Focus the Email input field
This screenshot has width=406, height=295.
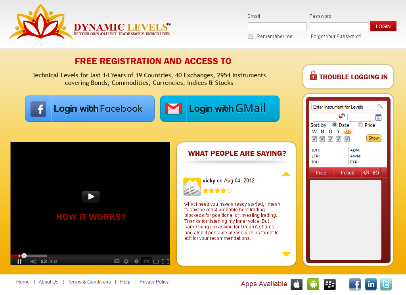tap(277, 26)
